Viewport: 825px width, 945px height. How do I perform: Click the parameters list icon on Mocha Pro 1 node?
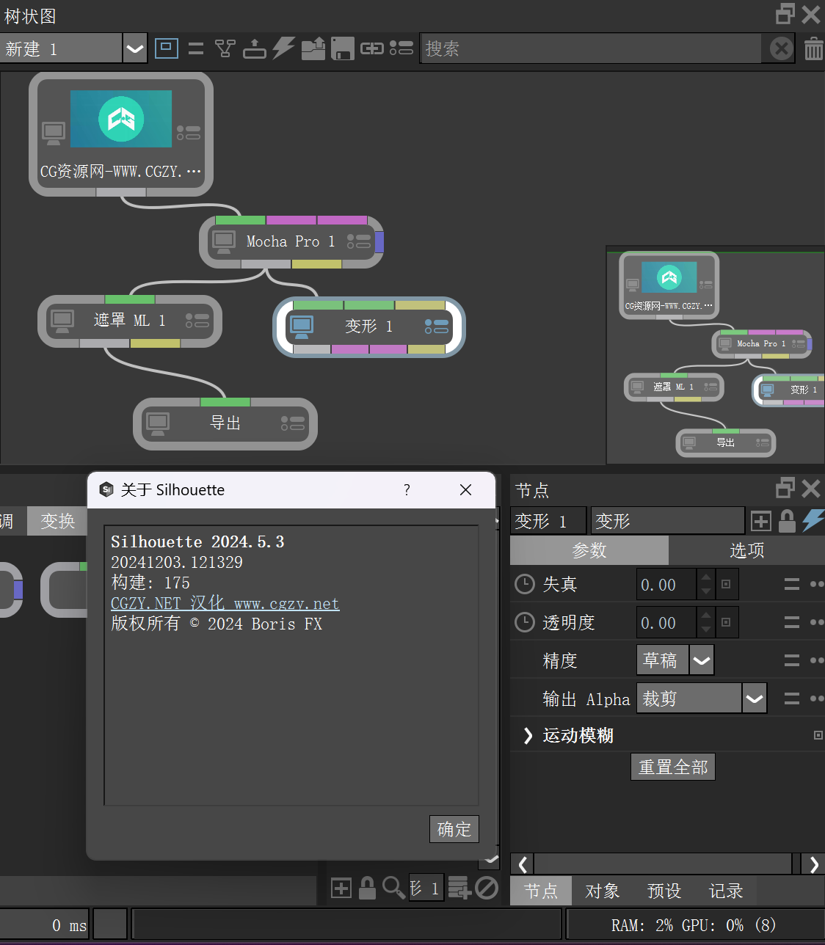[x=359, y=241]
